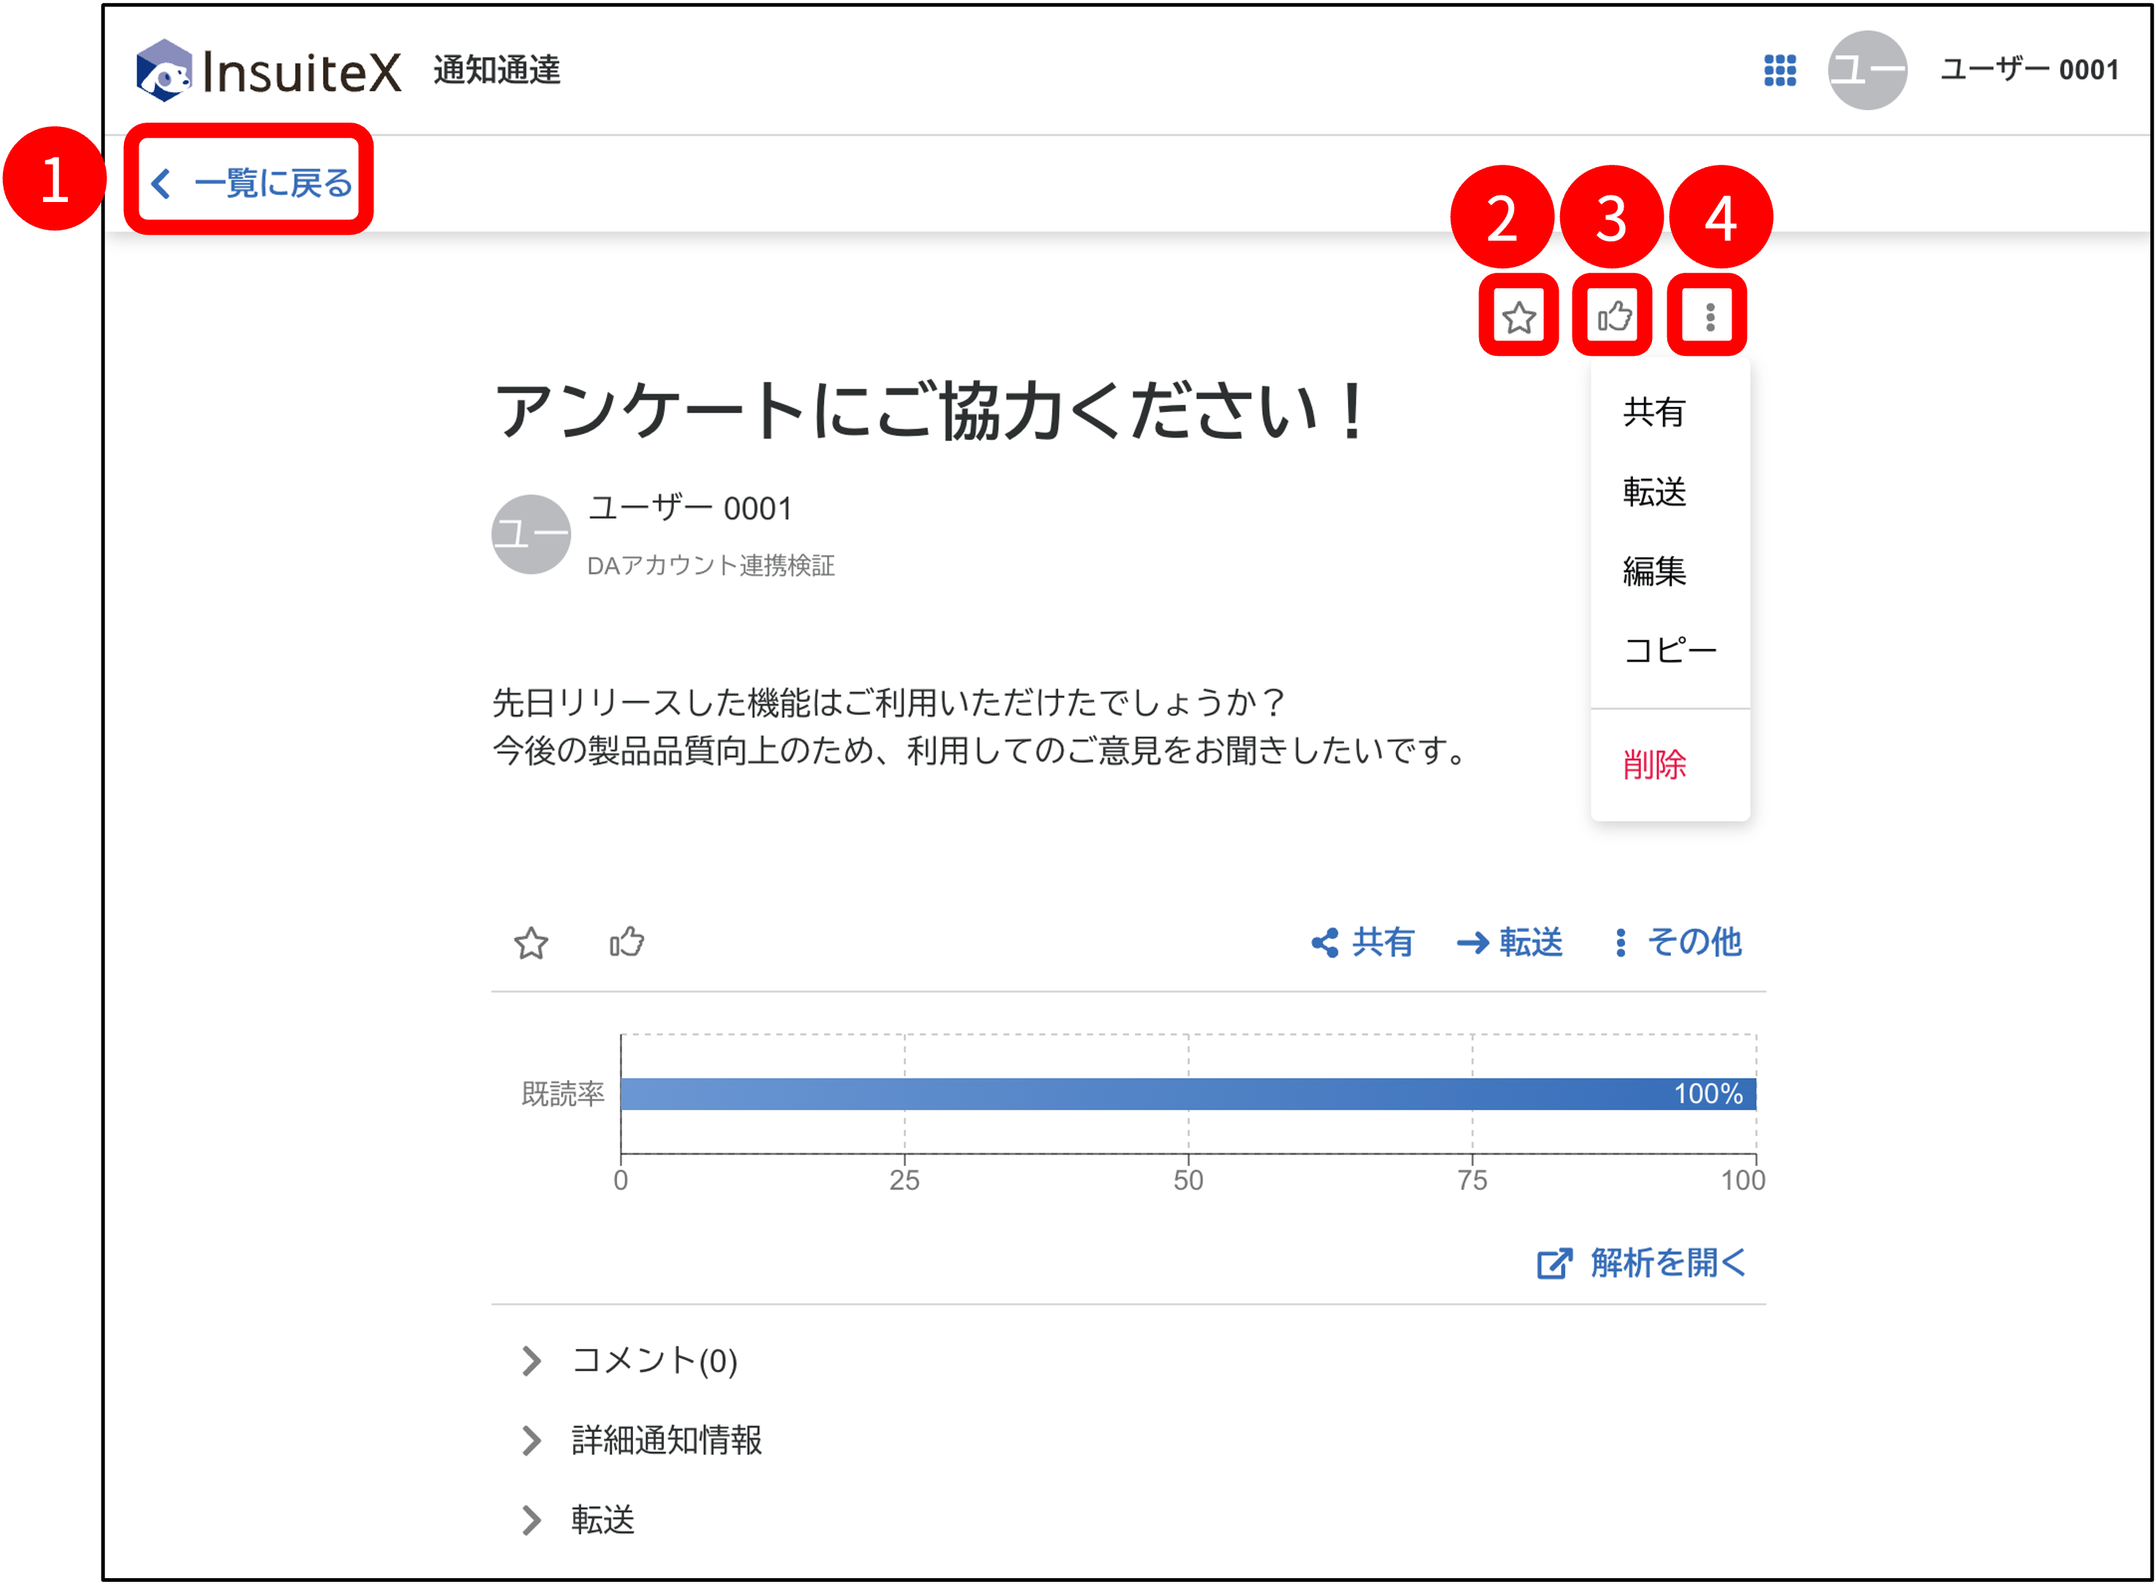The width and height of the screenshot is (2156, 1584).
Task: Click the star favorite icon below the title
Action: [532, 944]
